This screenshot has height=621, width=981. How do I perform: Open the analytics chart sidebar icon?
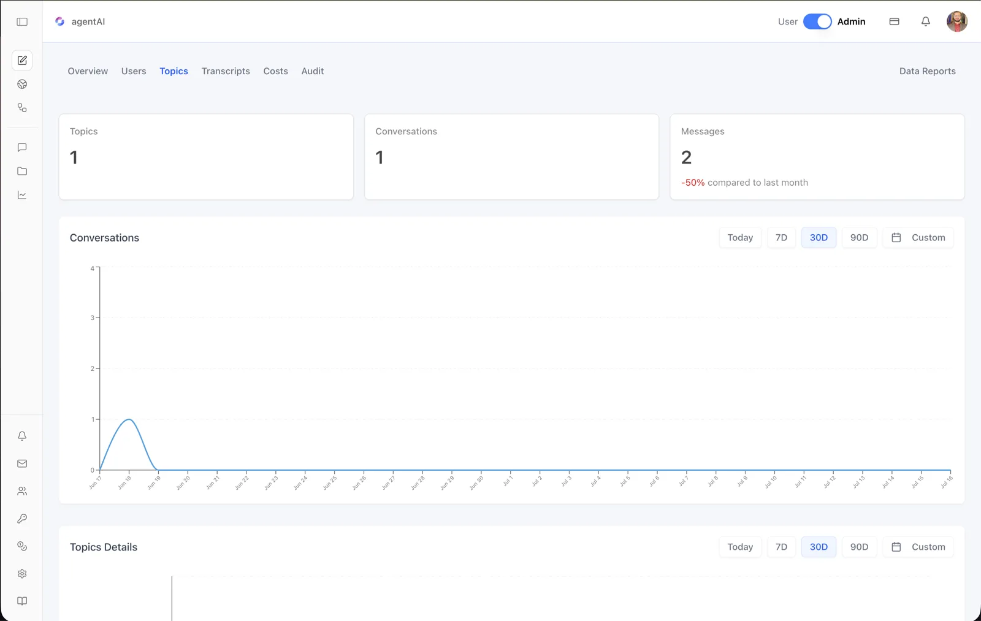coord(22,196)
